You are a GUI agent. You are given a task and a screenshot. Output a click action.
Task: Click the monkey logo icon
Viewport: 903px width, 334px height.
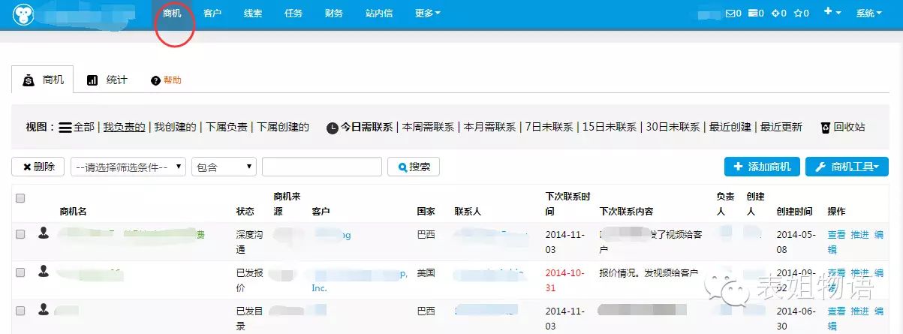click(x=25, y=15)
